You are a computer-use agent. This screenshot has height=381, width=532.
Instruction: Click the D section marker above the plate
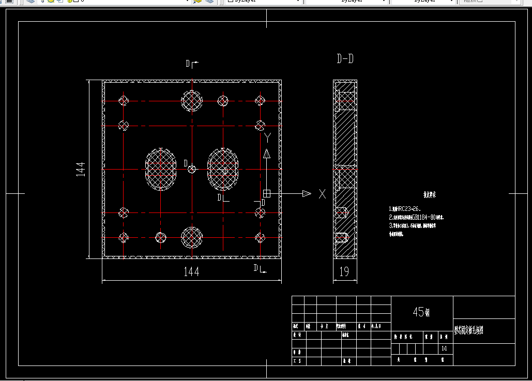[x=192, y=64]
